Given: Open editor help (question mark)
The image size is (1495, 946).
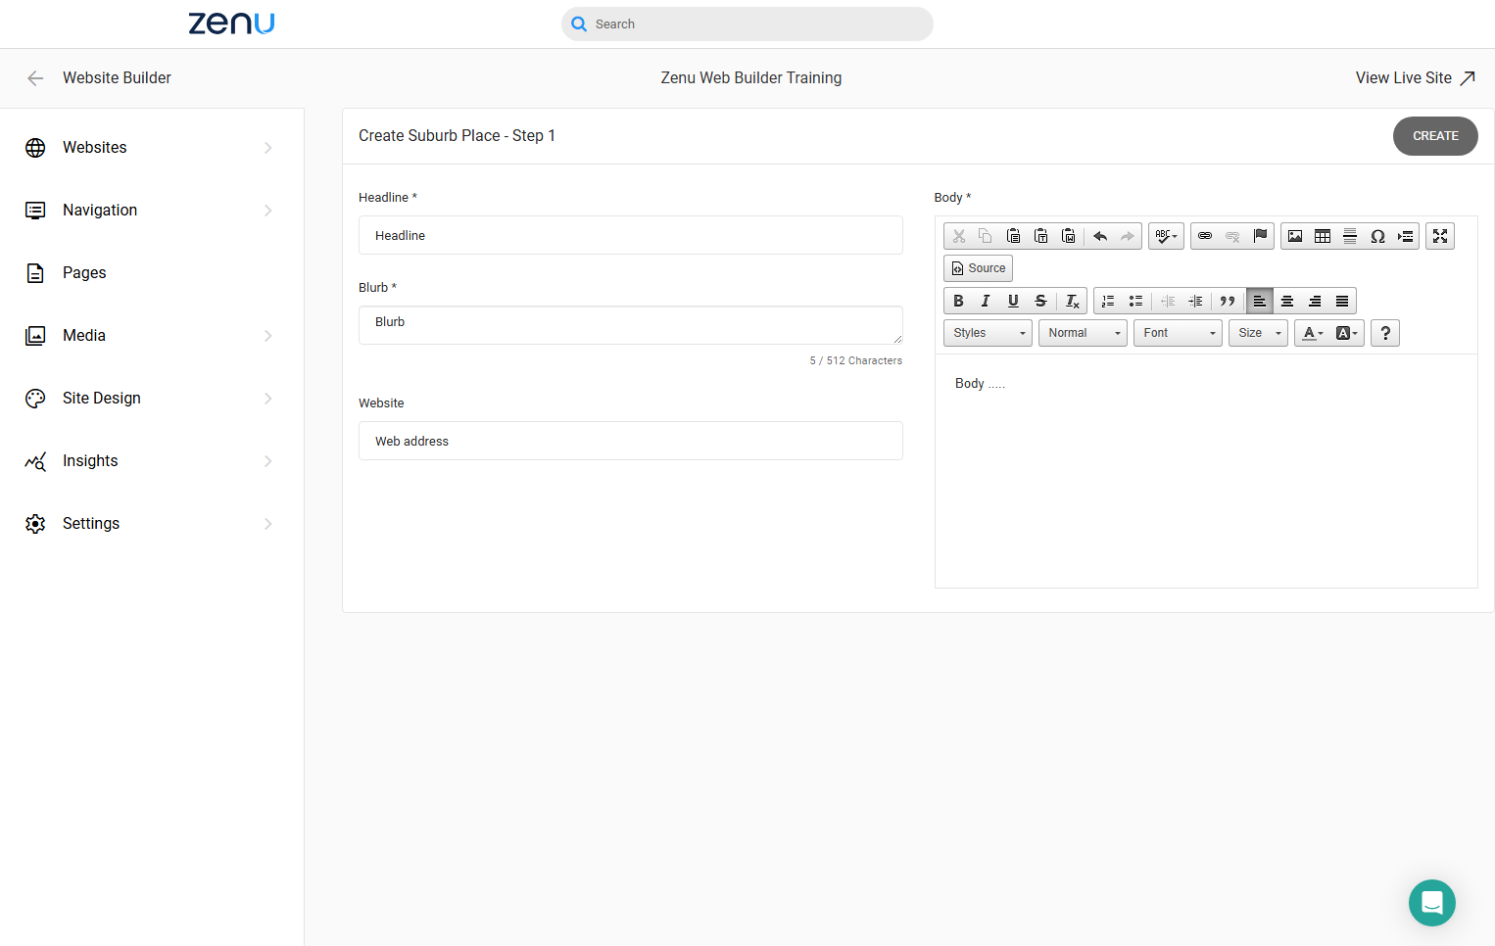Looking at the screenshot, I should 1385,333.
